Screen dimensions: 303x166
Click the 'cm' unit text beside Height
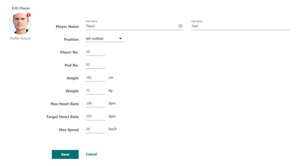(x=111, y=77)
